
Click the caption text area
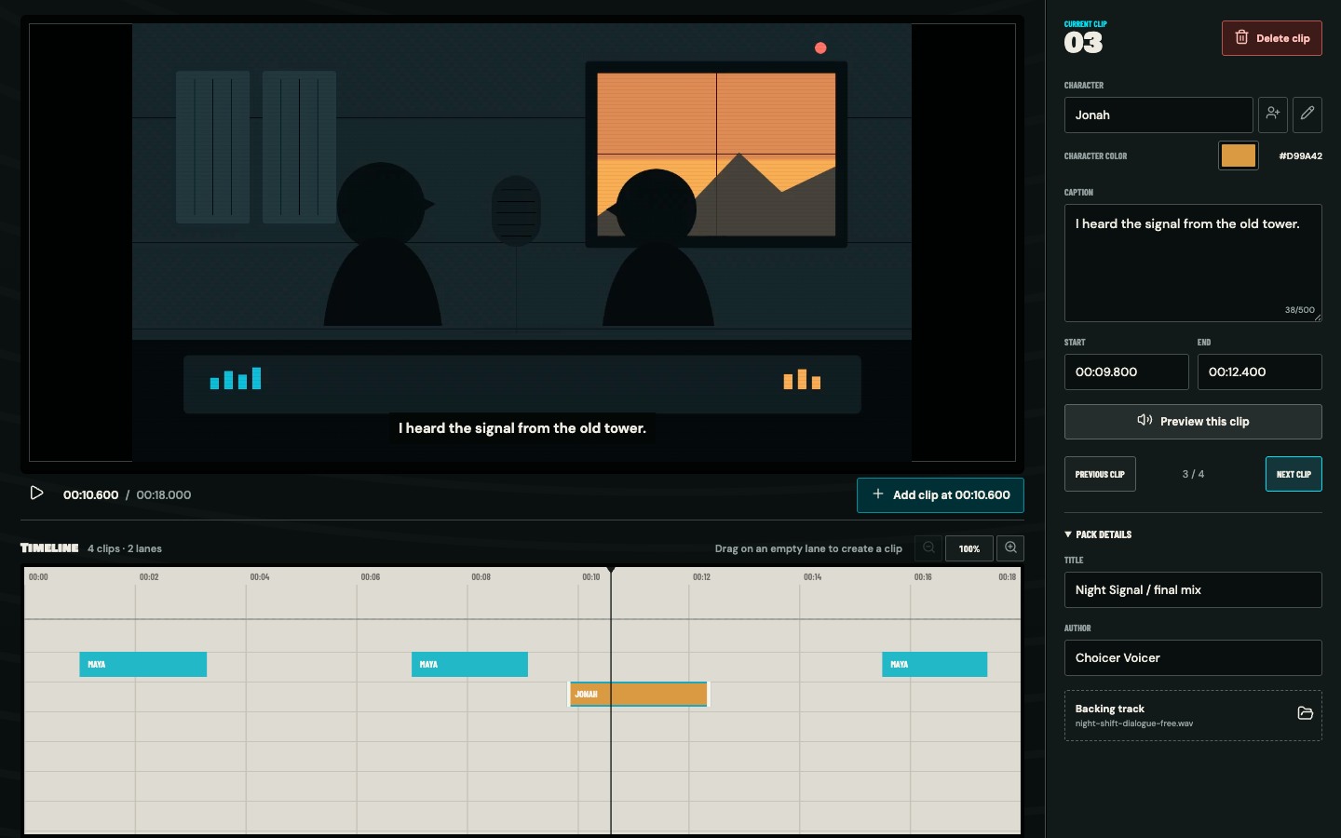(x=1193, y=263)
